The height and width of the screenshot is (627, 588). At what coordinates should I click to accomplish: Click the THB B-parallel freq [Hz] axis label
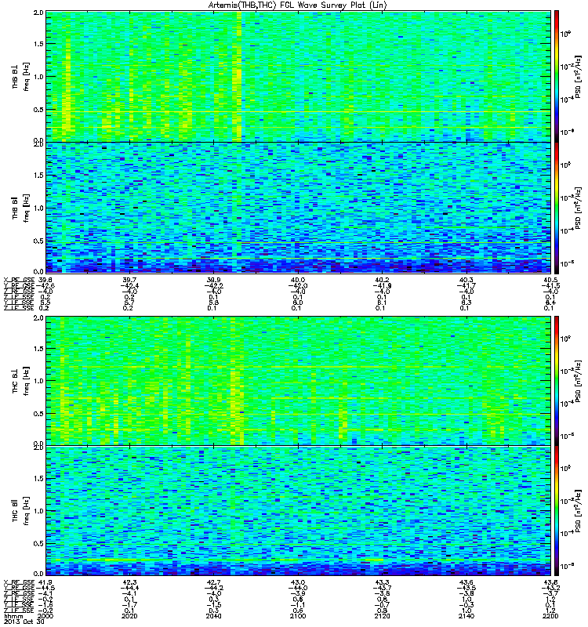point(26,208)
